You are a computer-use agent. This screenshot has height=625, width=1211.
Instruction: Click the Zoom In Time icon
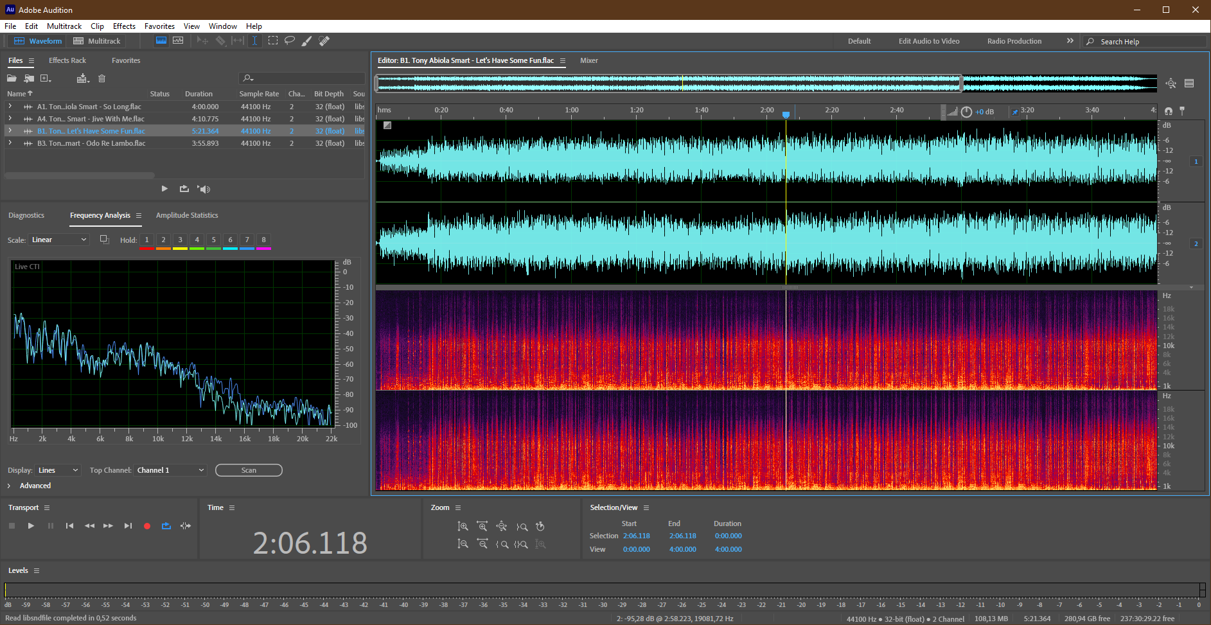click(x=482, y=526)
